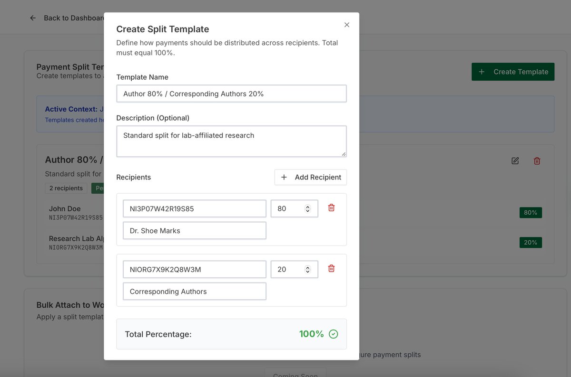Click the back arrow icon to Dashboard
This screenshot has width=571, height=377.
33,18
